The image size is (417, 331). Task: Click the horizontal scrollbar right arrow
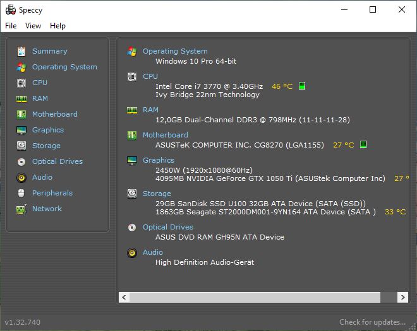pos(402,297)
